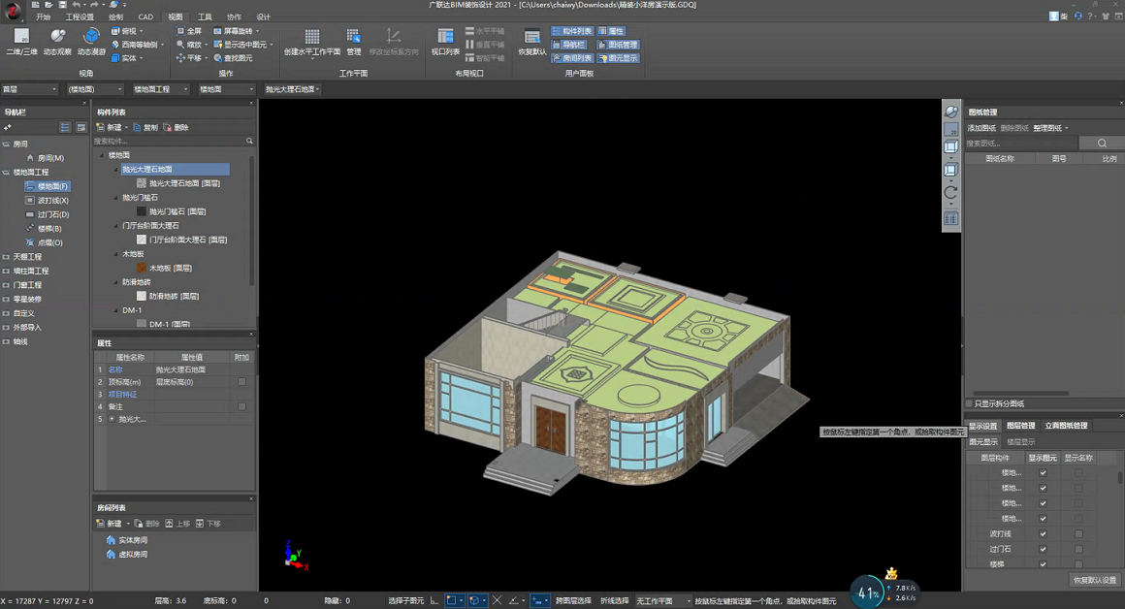Enable 显示名称 for the 过门石 row
The height and width of the screenshot is (609, 1125).
pos(1078,549)
